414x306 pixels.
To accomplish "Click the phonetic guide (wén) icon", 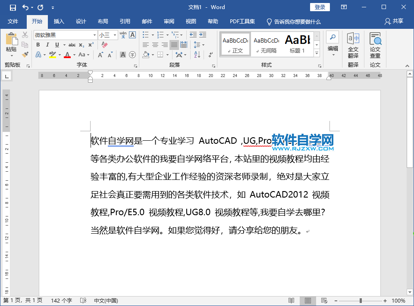I will click(x=123, y=35).
